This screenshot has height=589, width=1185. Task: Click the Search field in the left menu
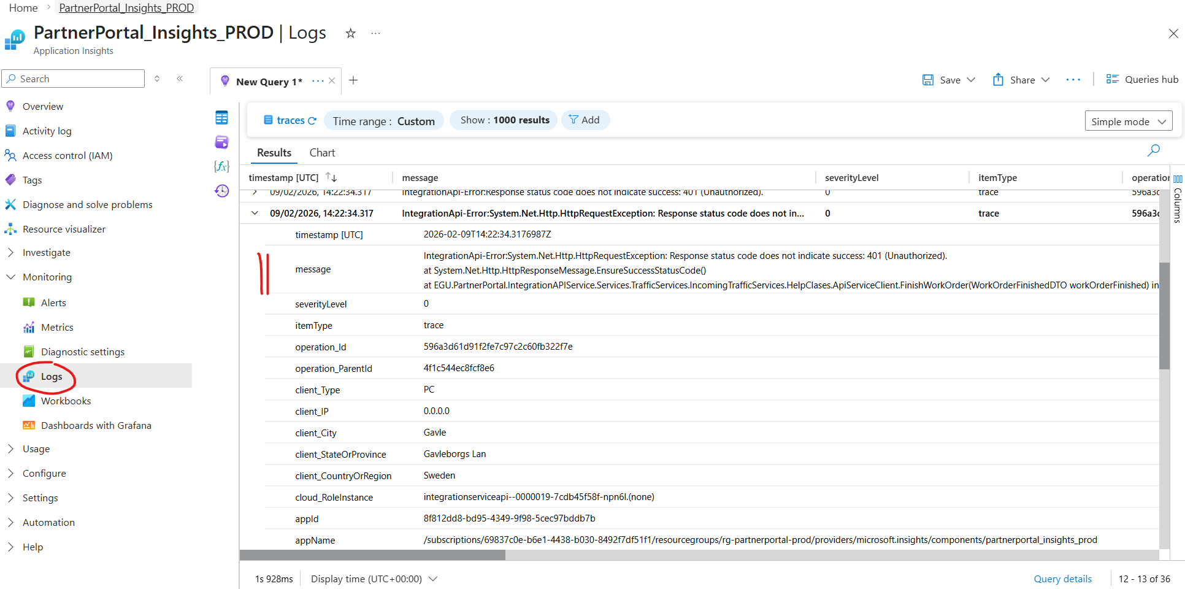tap(73, 79)
